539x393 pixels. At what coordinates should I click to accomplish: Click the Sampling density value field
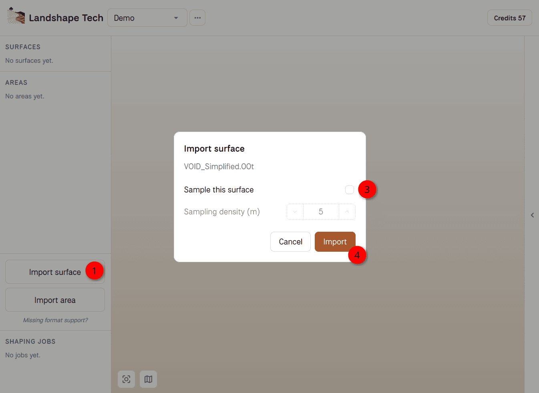point(321,212)
